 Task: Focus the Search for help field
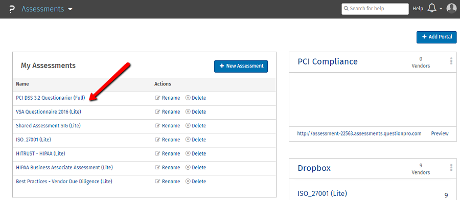[x=375, y=9]
